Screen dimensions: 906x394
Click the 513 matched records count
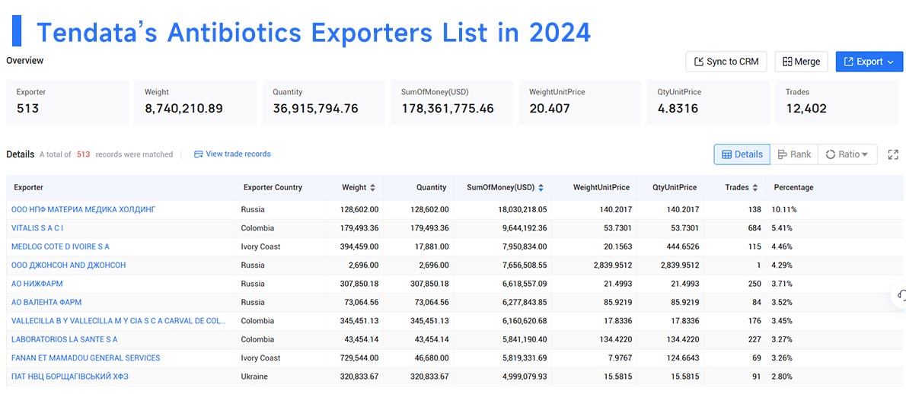[83, 154]
